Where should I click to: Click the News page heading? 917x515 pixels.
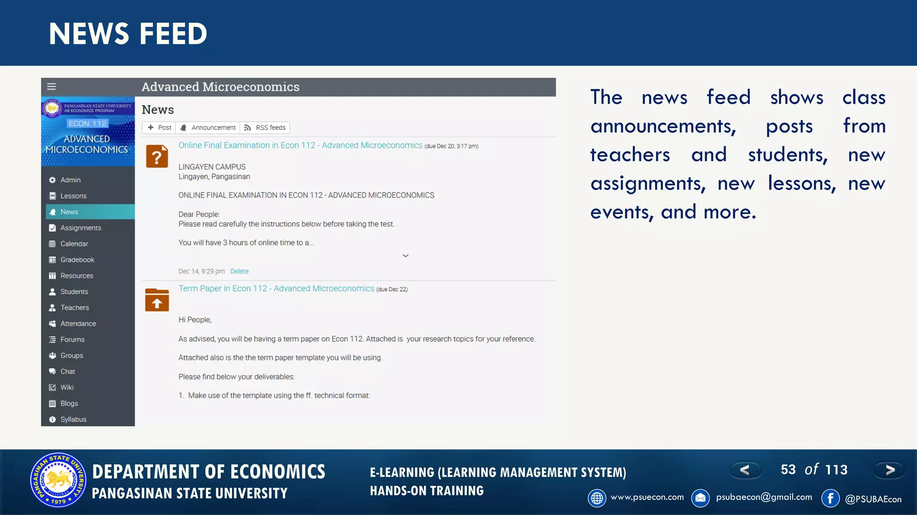pyautogui.click(x=158, y=110)
